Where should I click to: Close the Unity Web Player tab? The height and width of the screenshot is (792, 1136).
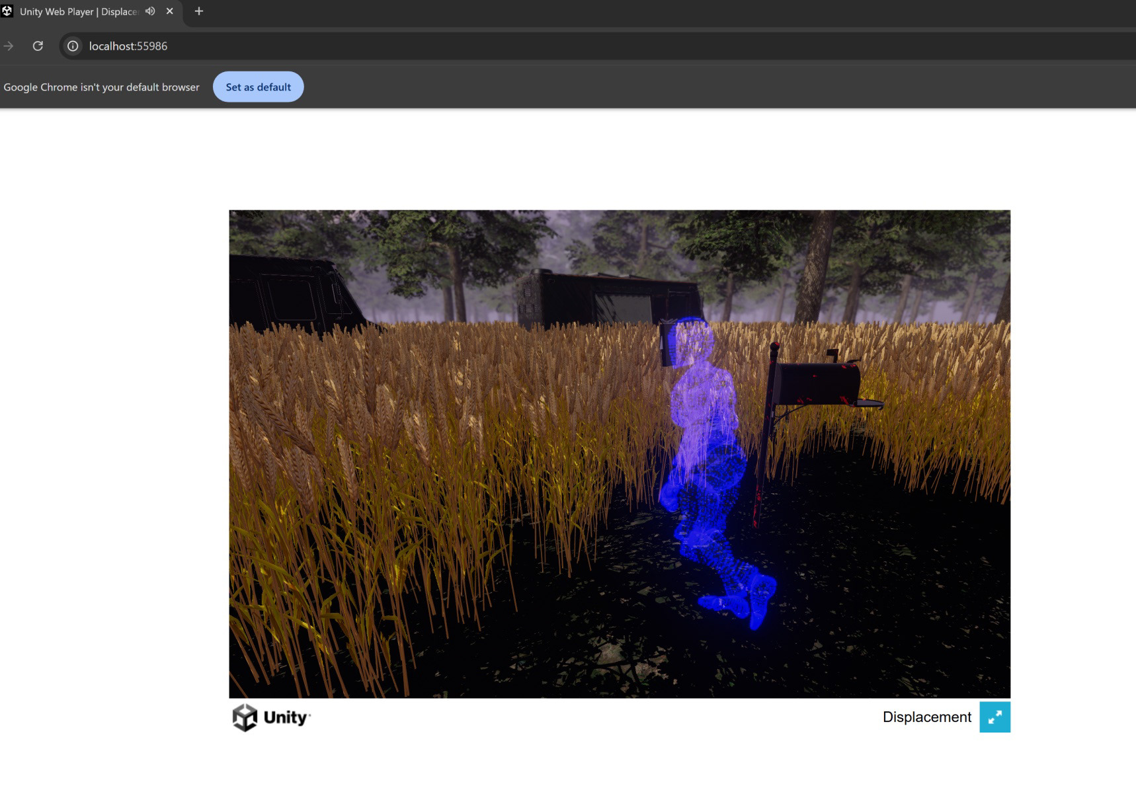pyautogui.click(x=170, y=11)
